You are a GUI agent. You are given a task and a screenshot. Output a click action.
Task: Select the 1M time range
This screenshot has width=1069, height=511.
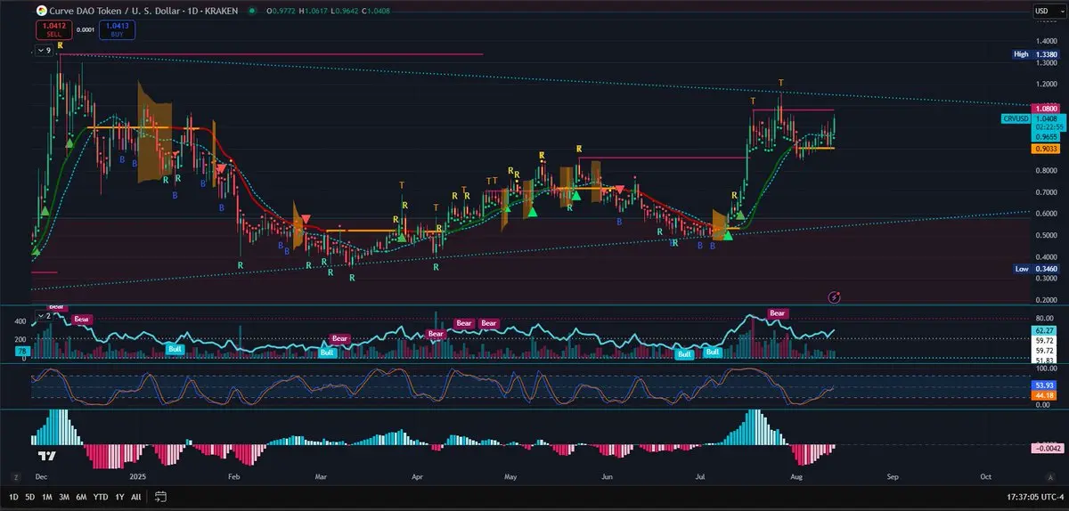(47, 498)
